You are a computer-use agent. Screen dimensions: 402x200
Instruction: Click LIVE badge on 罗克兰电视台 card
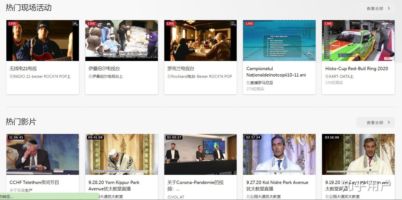171,24
